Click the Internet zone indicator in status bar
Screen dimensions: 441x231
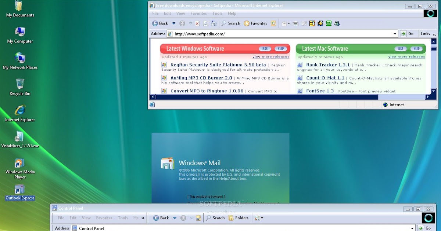392,104
